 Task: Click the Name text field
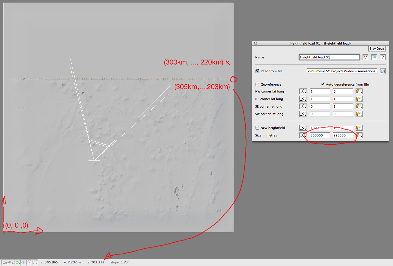click(329, 57)
